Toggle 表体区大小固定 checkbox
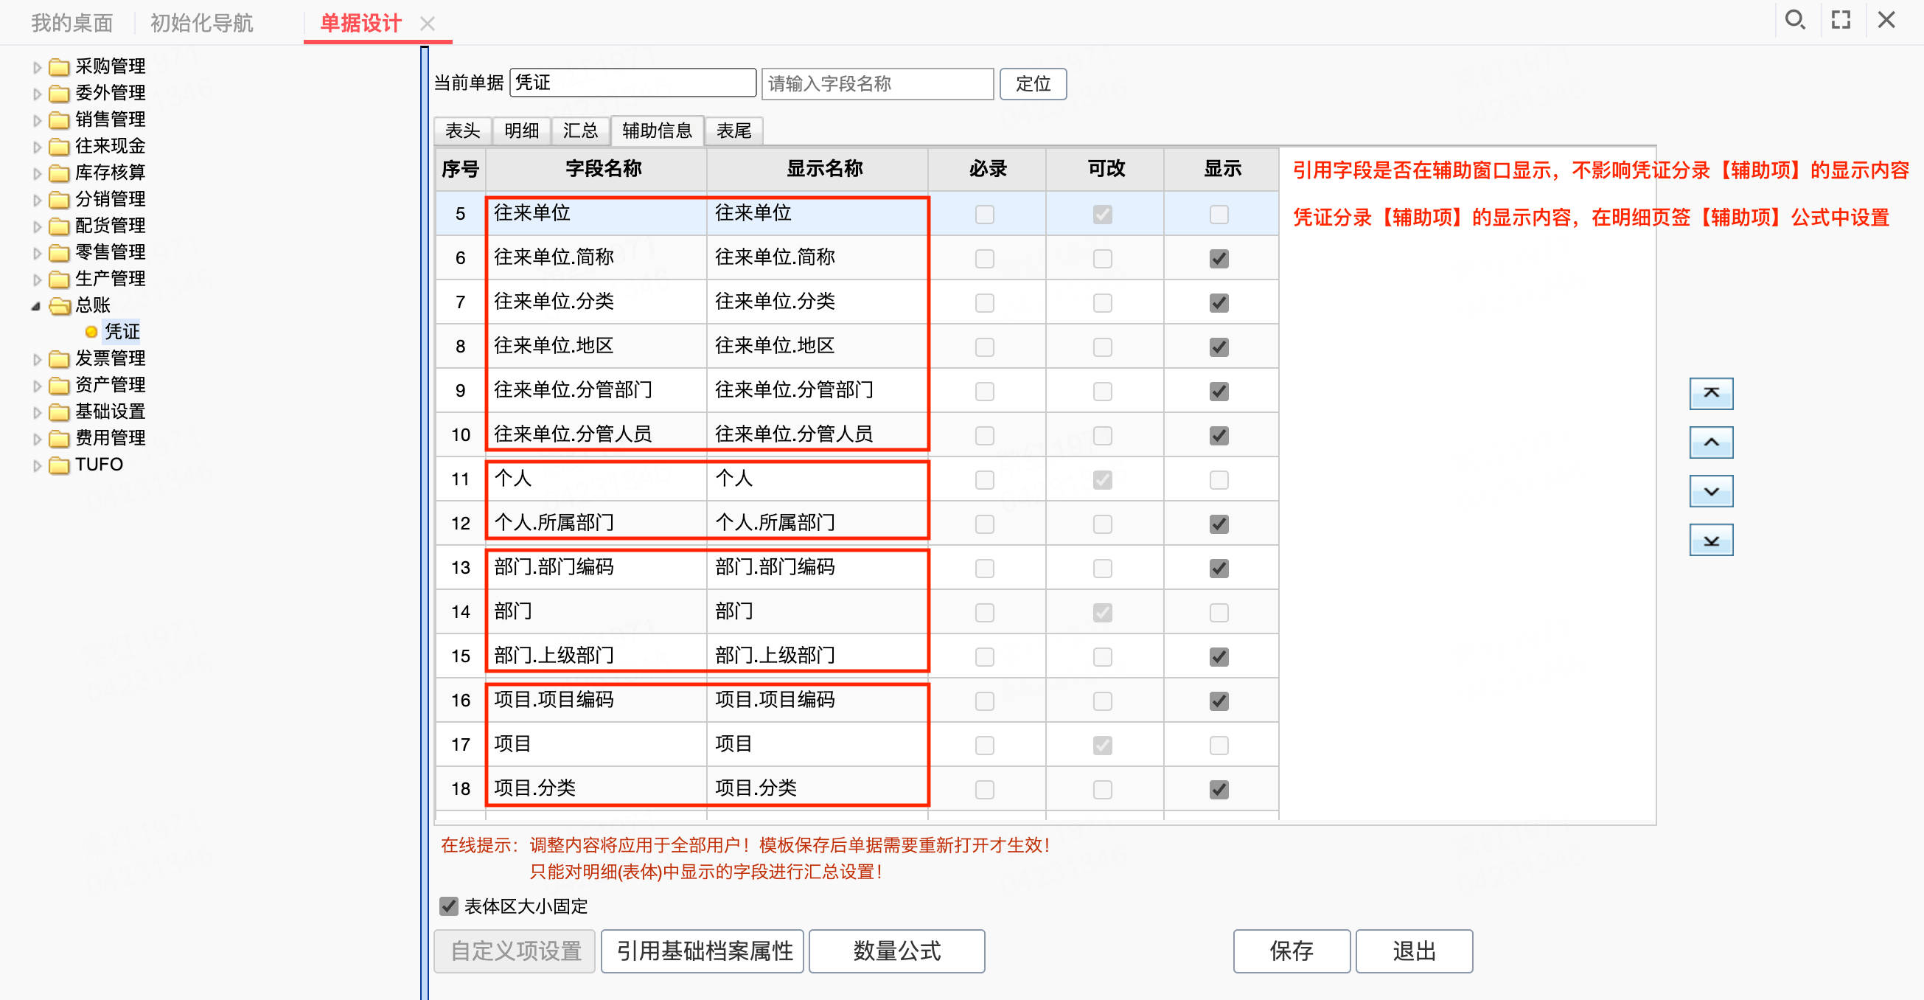Screen dimensions: 1924x1000 (448, 906)
